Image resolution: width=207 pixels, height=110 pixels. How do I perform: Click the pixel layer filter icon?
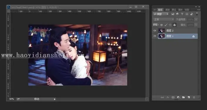[x=173, y=14]
